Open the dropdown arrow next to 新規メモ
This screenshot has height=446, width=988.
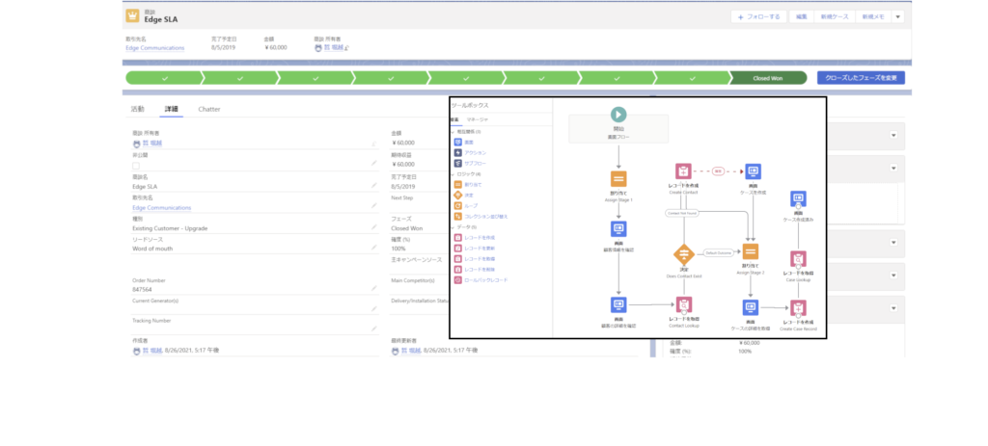(898, 16)
